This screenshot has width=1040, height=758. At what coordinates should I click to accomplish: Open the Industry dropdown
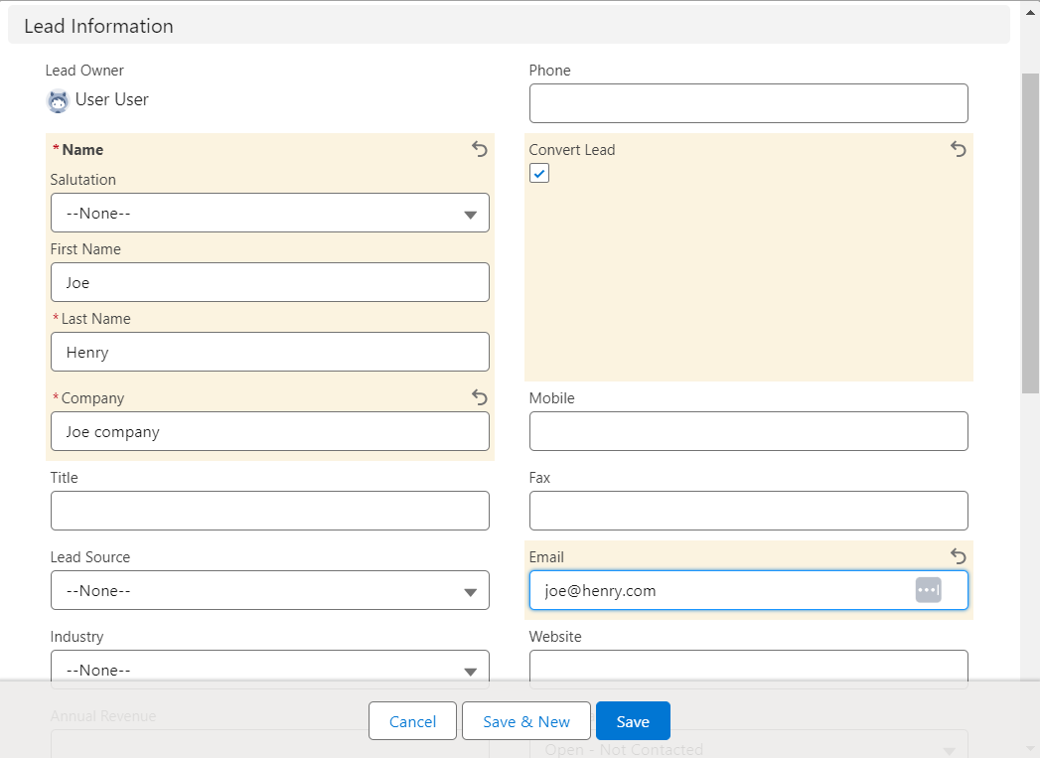(269, 669)
